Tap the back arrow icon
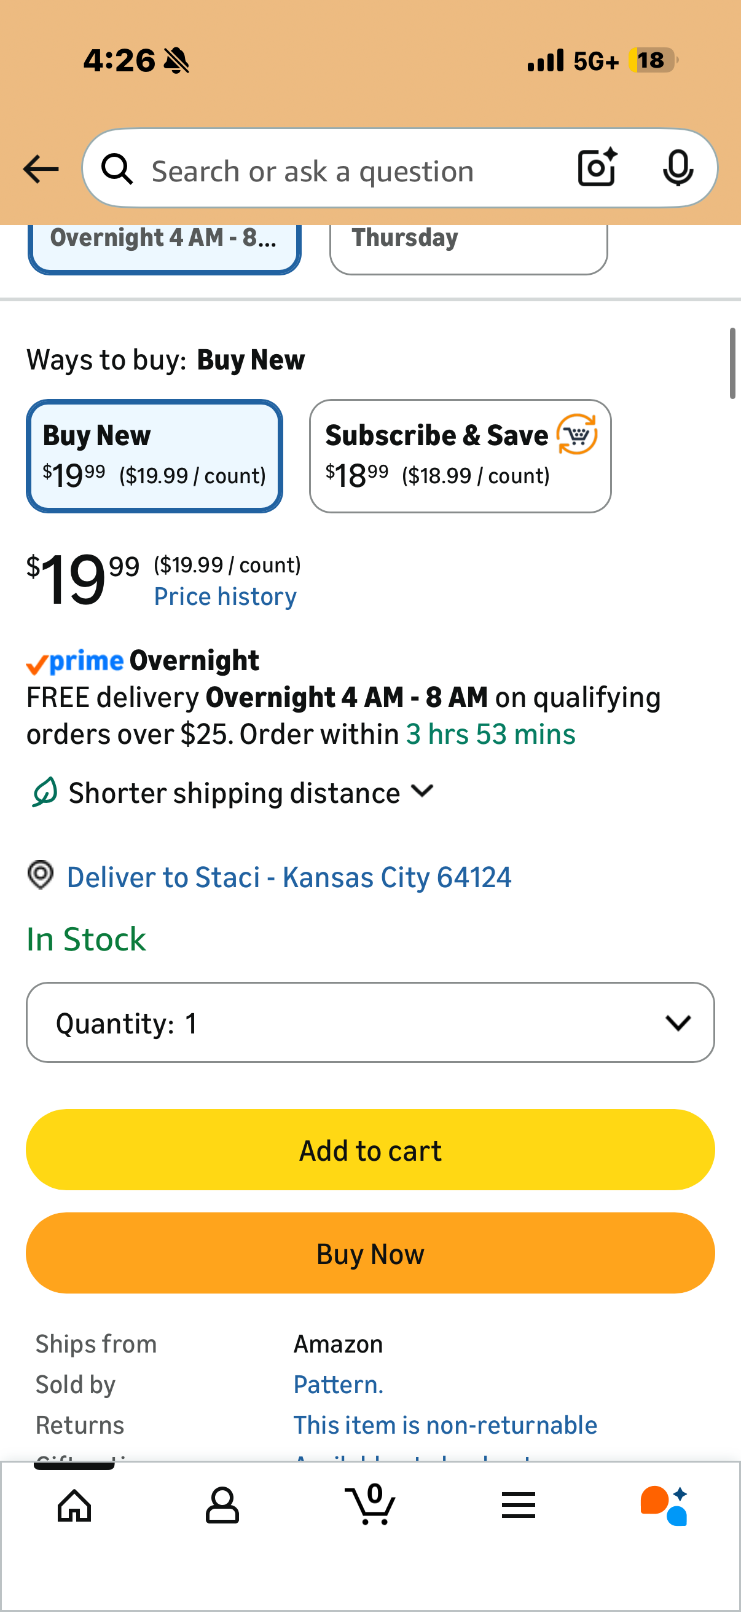The image size is (741, 1612). coord(41,169)
